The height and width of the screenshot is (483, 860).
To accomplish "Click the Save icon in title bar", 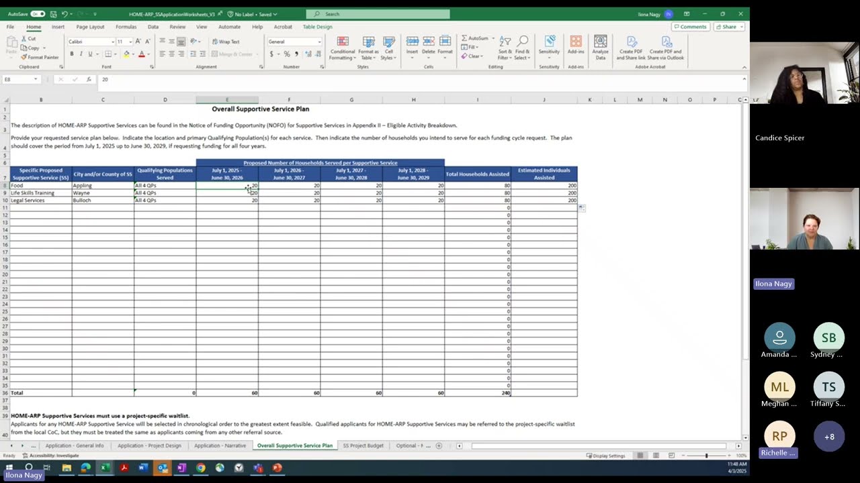I will (53, 14).
